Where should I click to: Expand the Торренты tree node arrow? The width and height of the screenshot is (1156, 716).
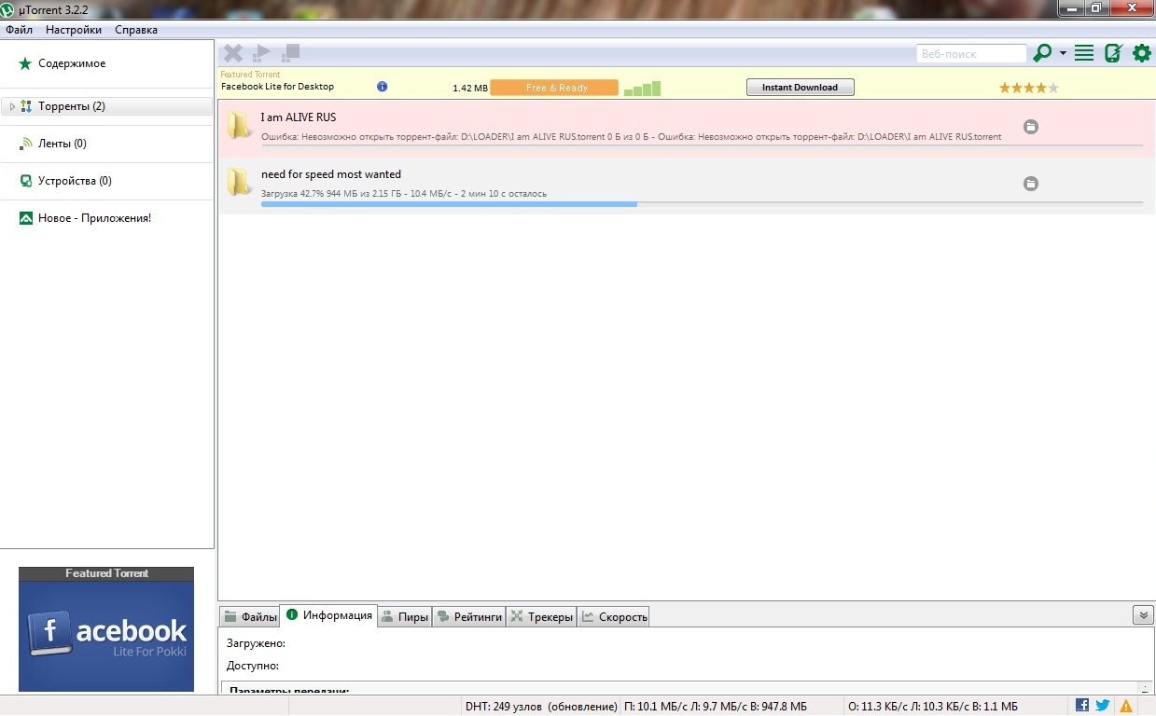pos(12,106)
